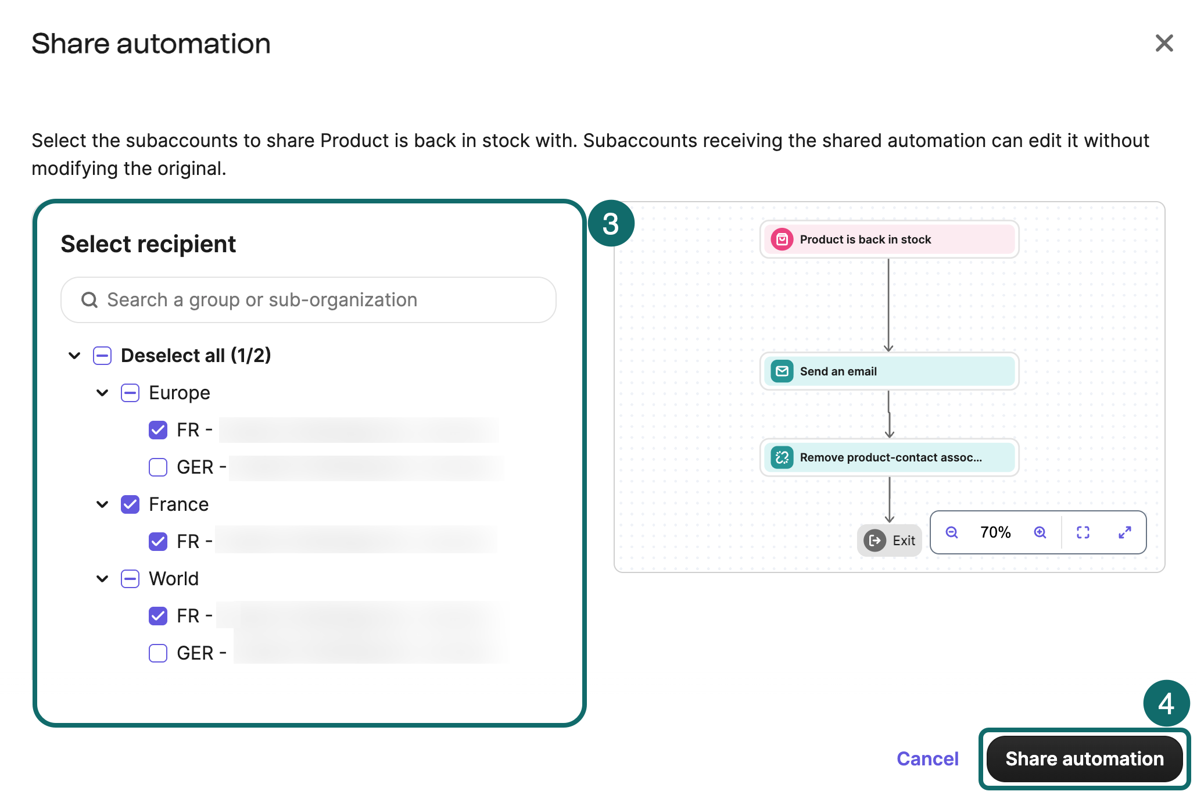Click the Exit node icon

(x=875, y=540)
